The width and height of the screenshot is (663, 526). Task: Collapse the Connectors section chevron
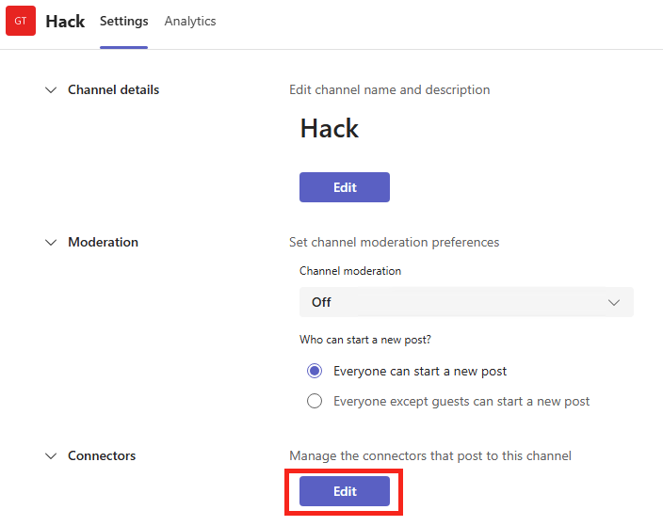(51, 455)
